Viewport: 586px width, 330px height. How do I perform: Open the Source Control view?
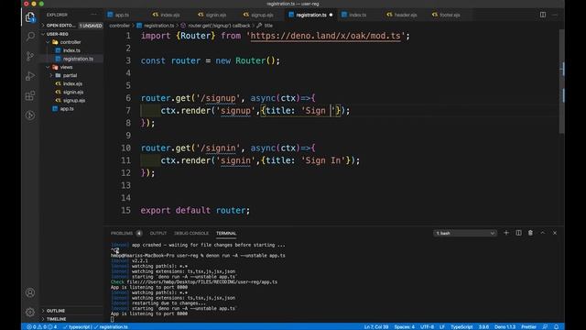click(x=30, y=56)
